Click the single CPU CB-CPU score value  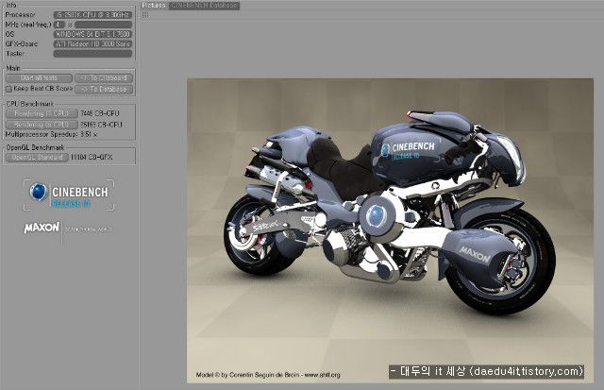click(100, 113)
